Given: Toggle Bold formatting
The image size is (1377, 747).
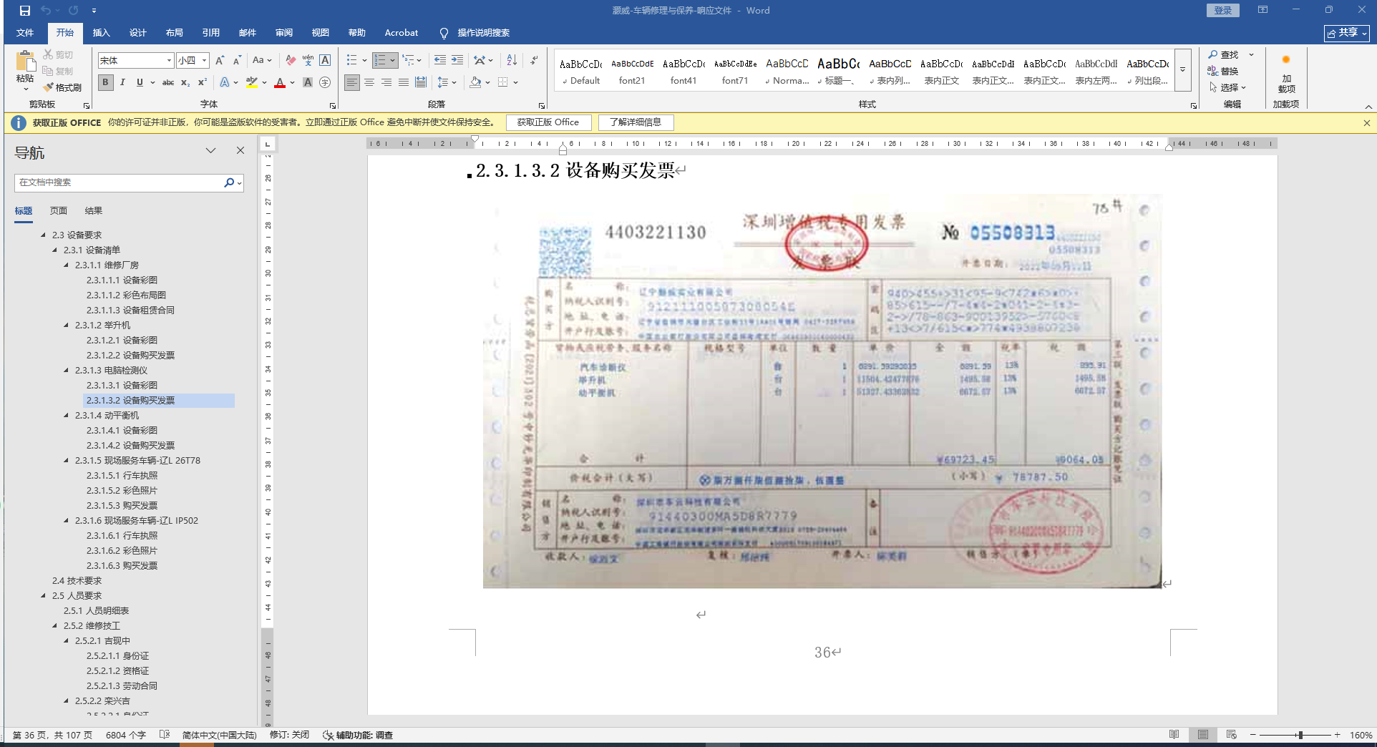Looking at the screenshot, I should tap(105, 83).
